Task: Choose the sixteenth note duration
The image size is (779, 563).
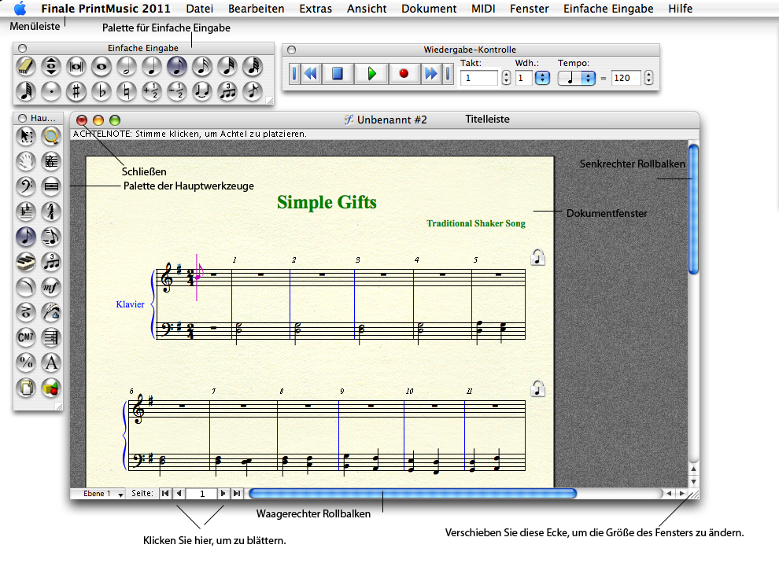Action: pyautogui.click(x=202, y=67)
